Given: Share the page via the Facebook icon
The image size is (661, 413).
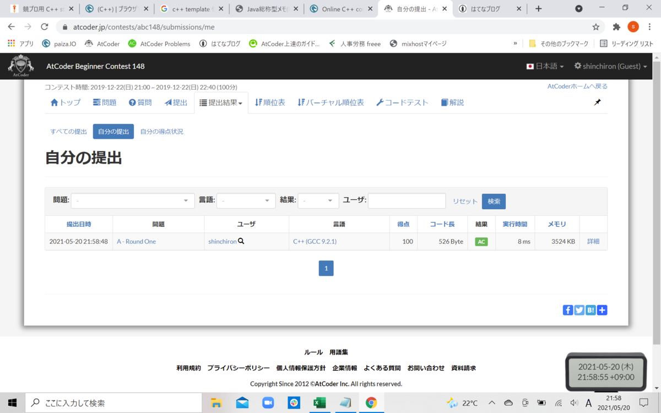Looking at the screenshot, I should [568, 310].
